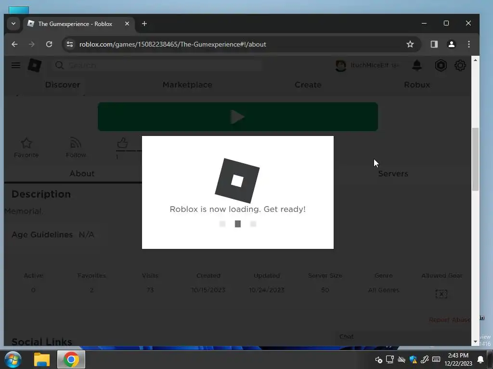The height and width of the screenshot is (369, 493).
Task: View site information icon in address bar
Action: pyautogui.click(x=70, y=44)
